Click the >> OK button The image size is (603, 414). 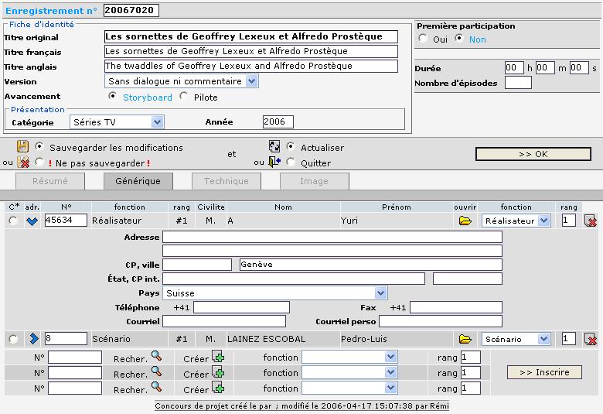(533, 154)
